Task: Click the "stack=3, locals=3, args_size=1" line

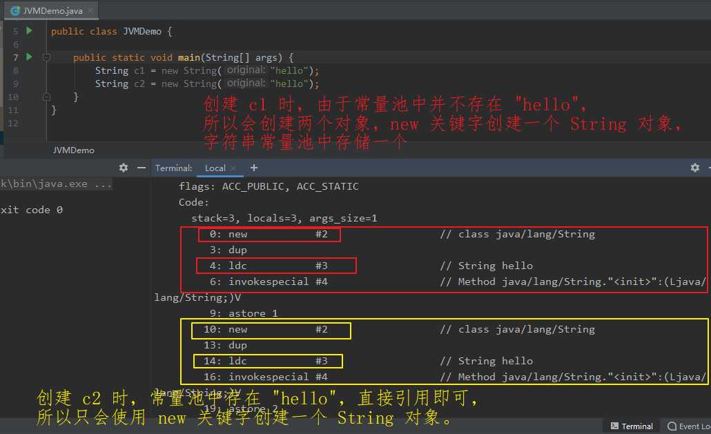Action: 284,218
